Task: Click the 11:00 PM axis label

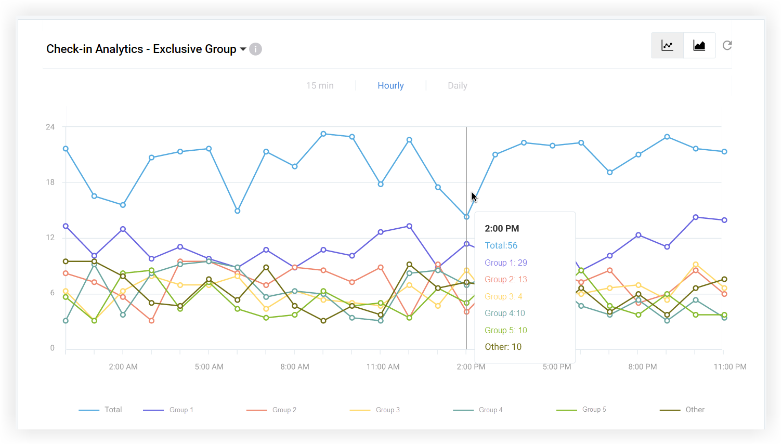Action: [730, 367]
